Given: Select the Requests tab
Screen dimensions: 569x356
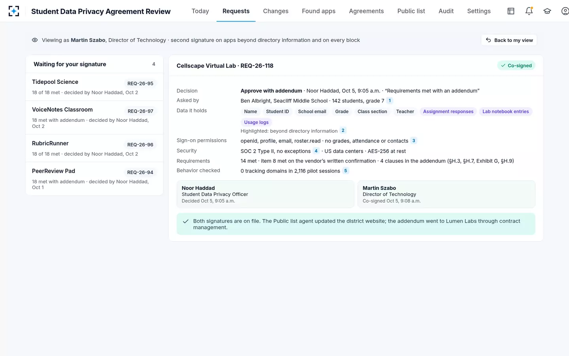Looking at the screenshot, I should tap(236, 11).
